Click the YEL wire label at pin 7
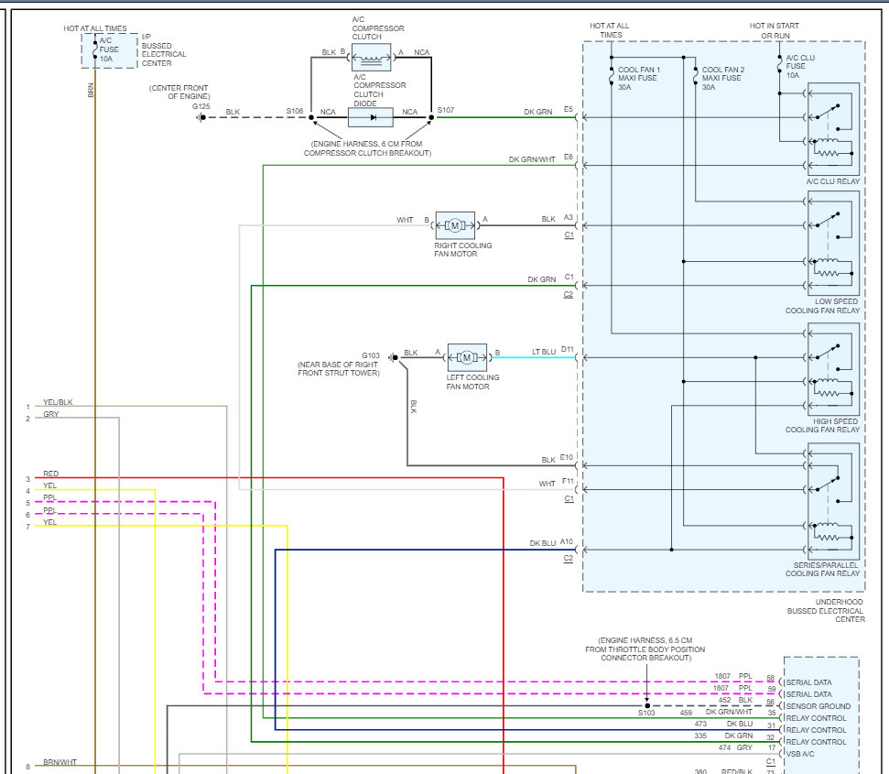The height and width of the screenshot is (774, 889). pyautogui.click(x=49, y=522)
